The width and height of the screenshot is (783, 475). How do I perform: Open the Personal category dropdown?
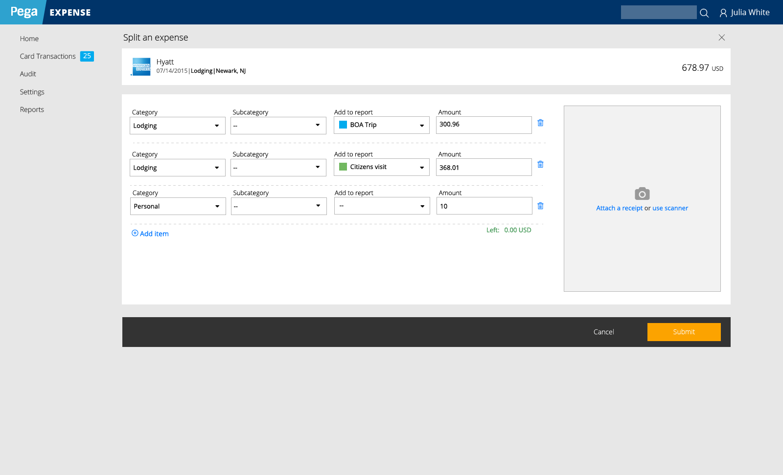178,206
